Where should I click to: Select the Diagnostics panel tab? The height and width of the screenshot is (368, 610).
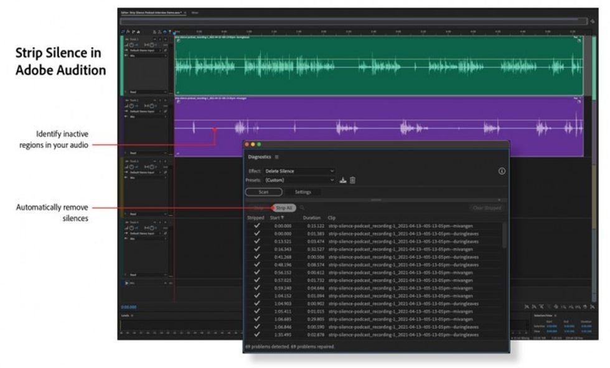[x=260, y=157]
